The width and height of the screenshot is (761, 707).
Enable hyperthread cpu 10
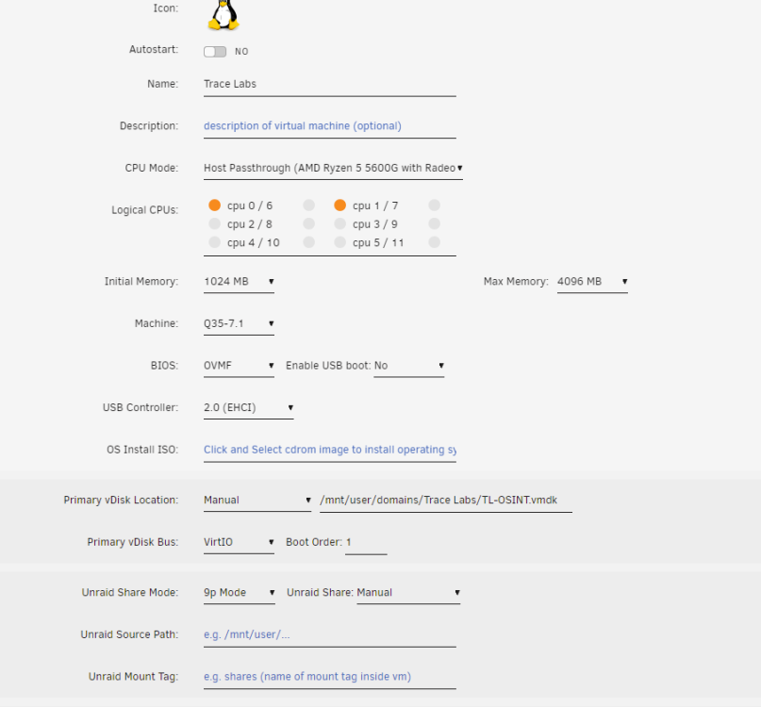tap(308, 242)
